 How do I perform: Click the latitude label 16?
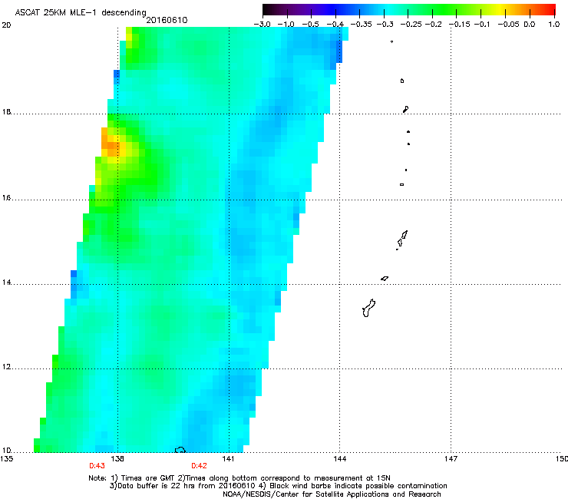coord(6,198)
